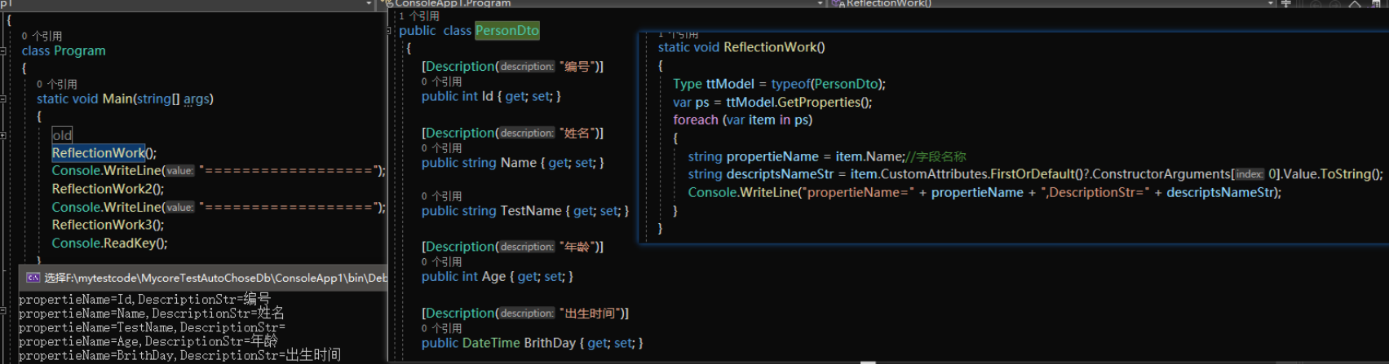The height and width of the screenshot is (364, 1389).
Task: Click output line 'propertieName=Age'
Action: click(148, 341)
